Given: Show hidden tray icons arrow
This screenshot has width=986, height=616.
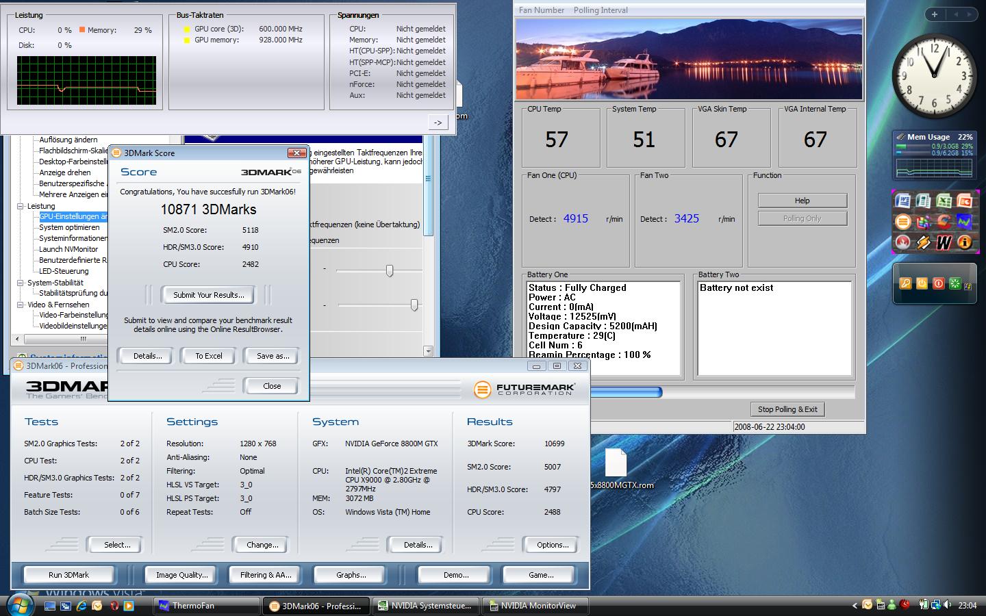Looking at the screenshot, I should pos(855,605).
